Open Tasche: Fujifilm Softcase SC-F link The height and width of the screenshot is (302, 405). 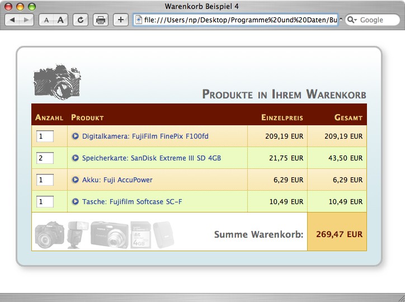click(x=132, y=201)
